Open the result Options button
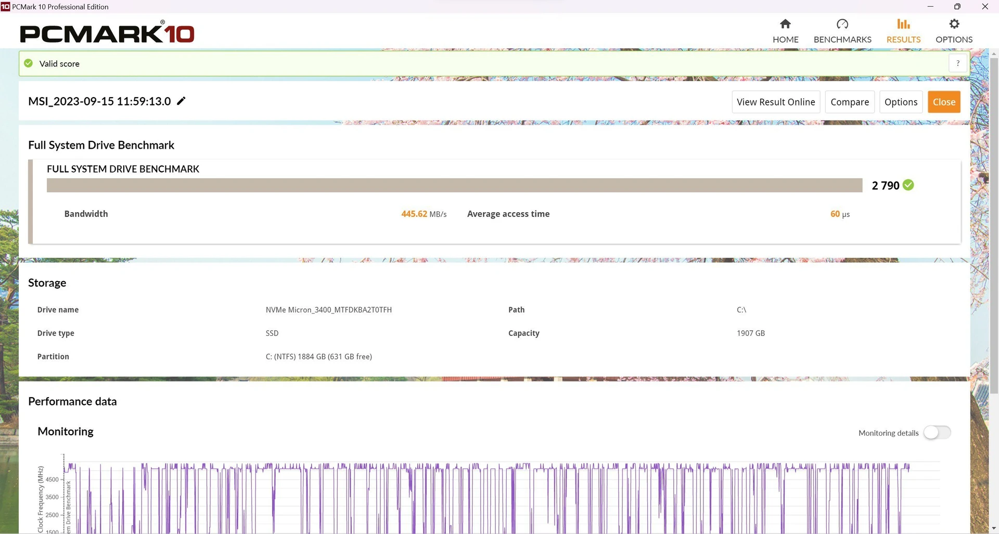 (901, 102)
